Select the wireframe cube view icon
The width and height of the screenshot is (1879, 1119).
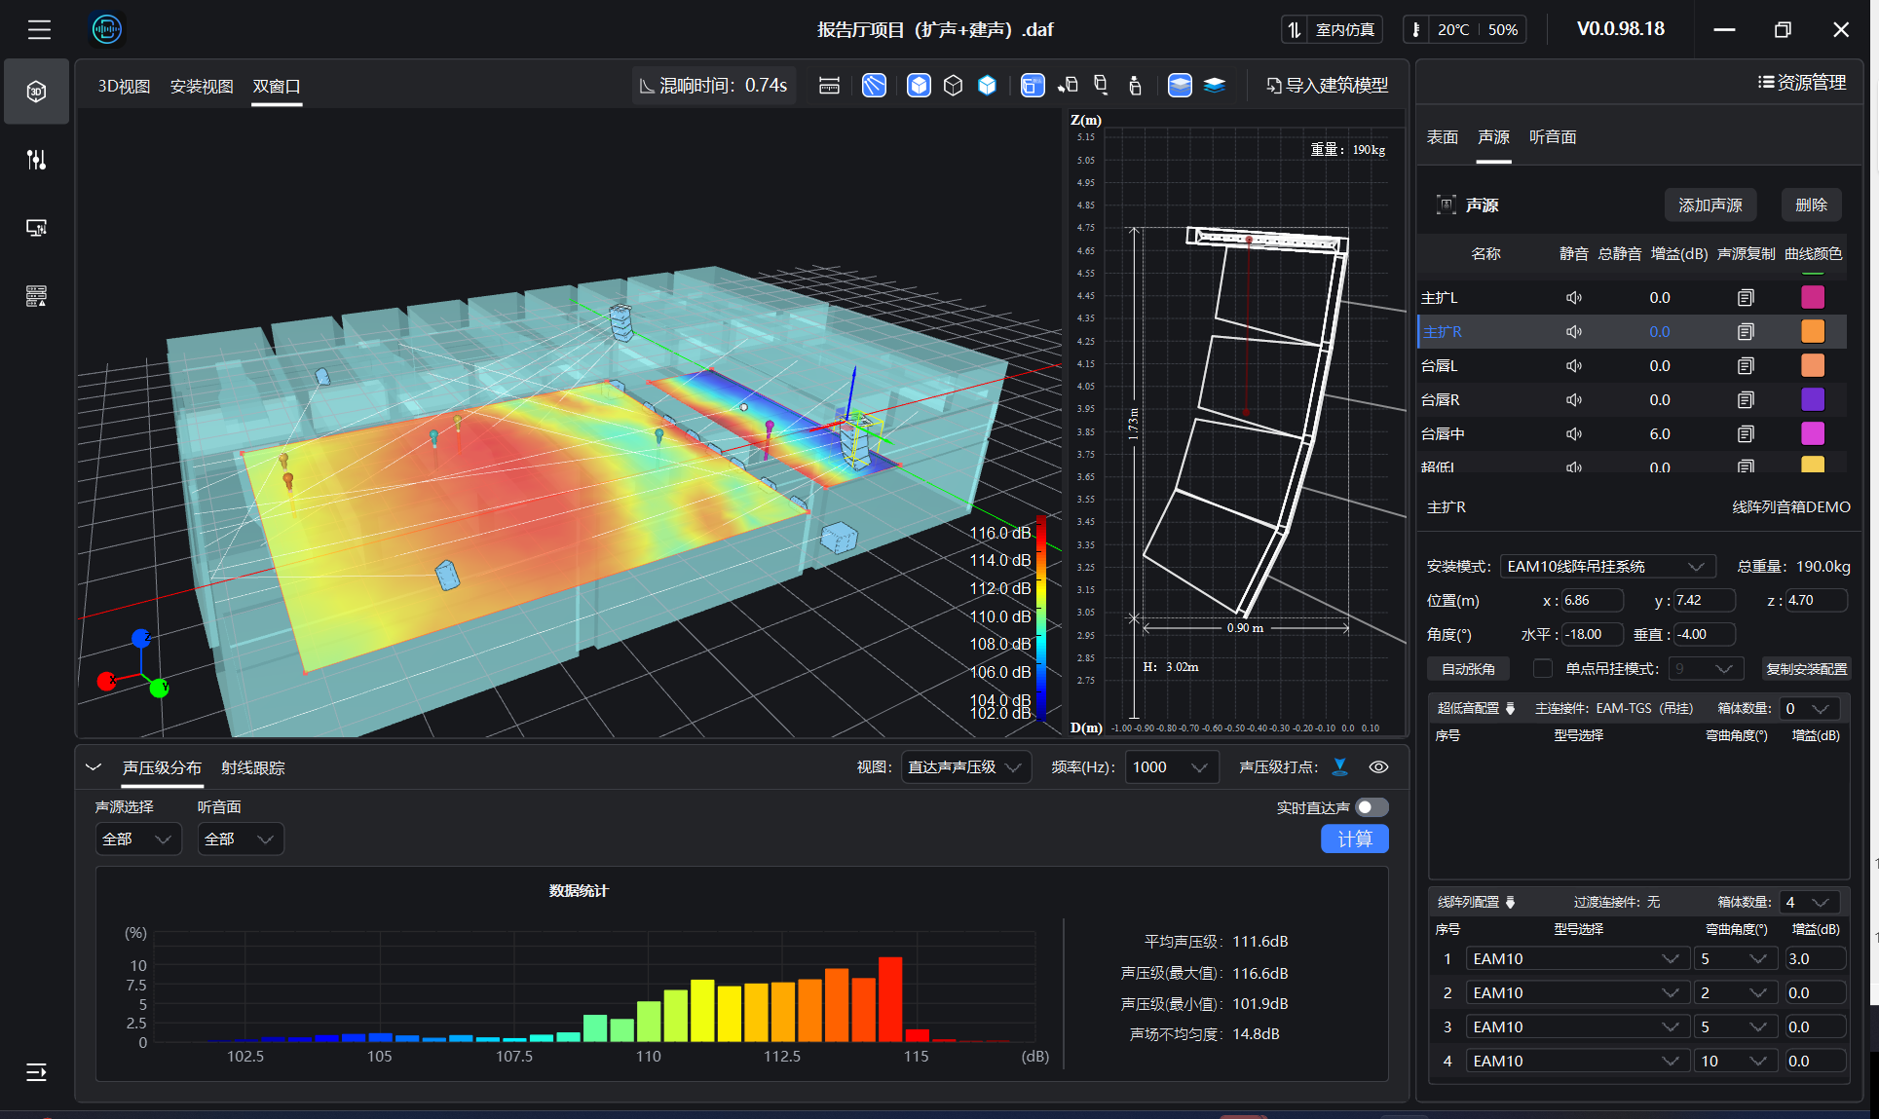coord(953,86)
